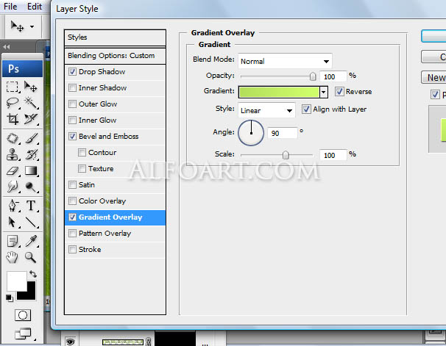This screenshot has width=446, height=346.
Task: Select the Type tool
Action: tap(31, 206)
